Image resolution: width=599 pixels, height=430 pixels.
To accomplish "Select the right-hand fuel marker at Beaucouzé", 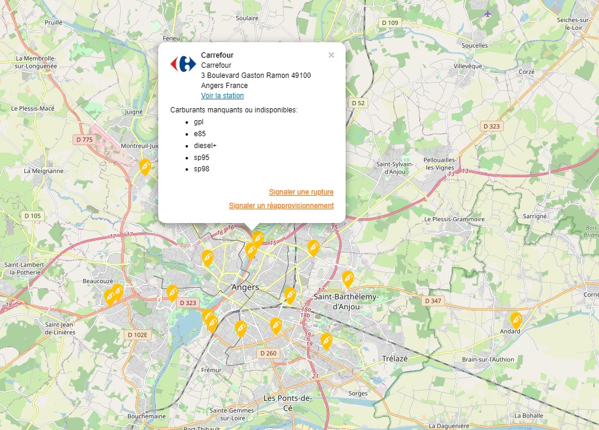I will pos(118,291).
